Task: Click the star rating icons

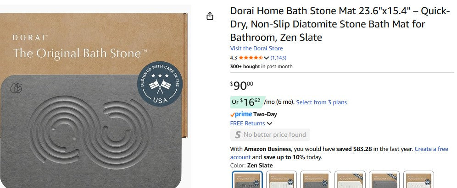Action: [x=251, y=58]
